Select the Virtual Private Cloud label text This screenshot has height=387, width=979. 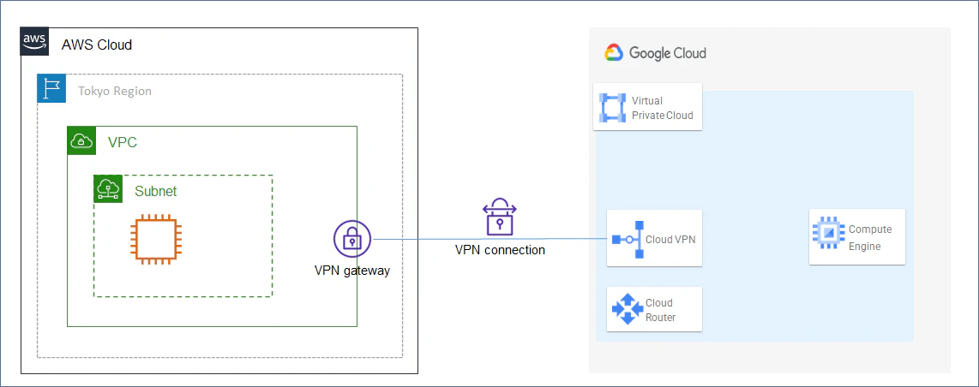pos(662,108)
